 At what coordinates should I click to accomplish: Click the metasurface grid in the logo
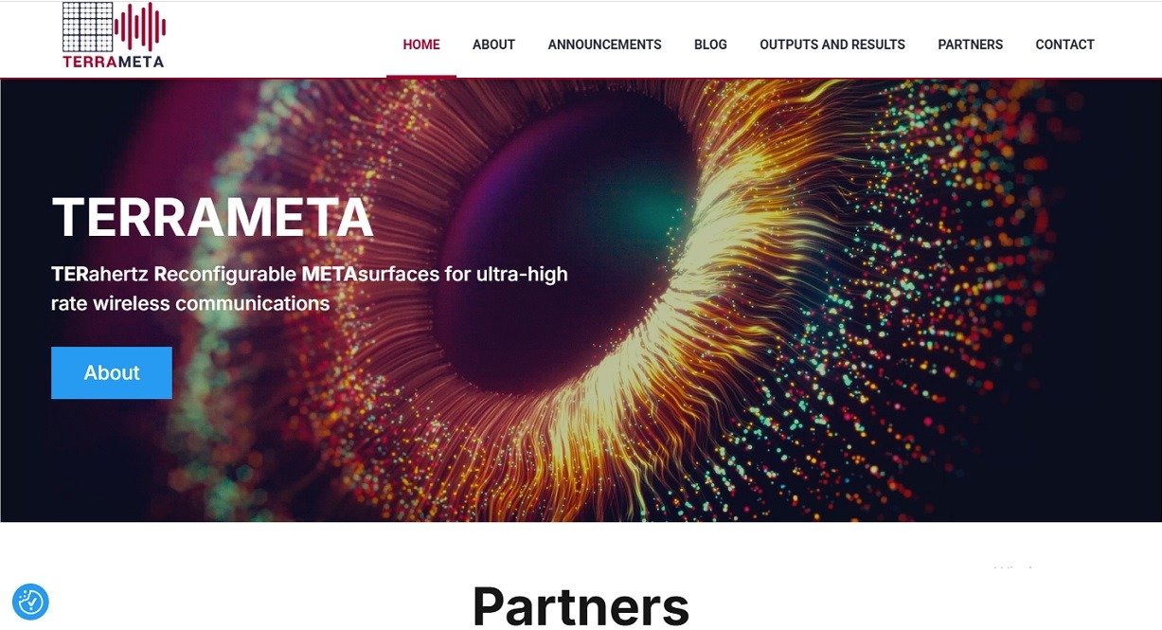coord(87,27)
